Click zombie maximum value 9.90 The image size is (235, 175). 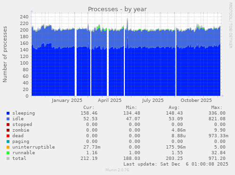click(220, 130)
